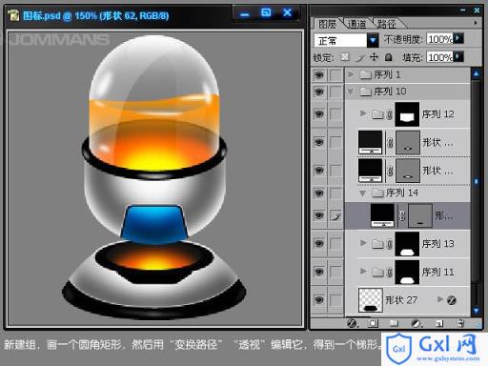Click the add layer style icon
This screenshot has width=488, height=366.
352,323
